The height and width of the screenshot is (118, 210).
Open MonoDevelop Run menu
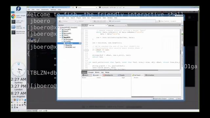coord(89,18)
